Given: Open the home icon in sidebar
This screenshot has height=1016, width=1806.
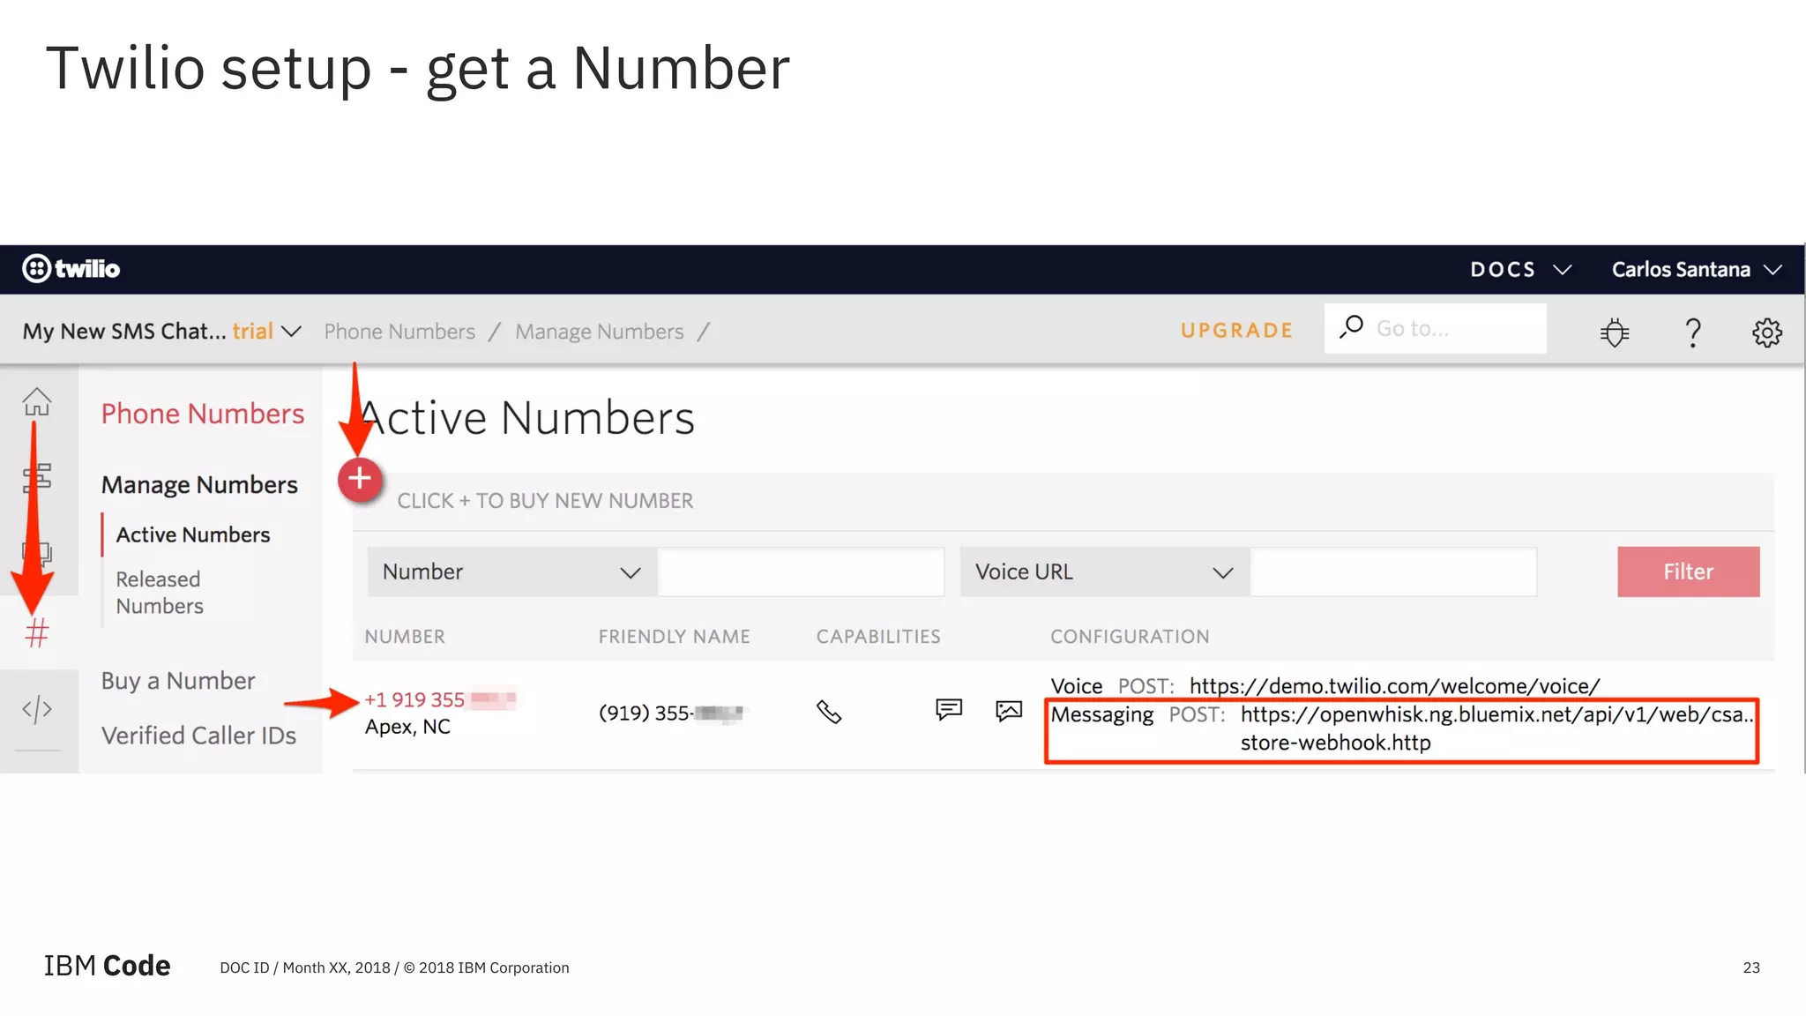Looking at the screenshot, I should point(37,401).
